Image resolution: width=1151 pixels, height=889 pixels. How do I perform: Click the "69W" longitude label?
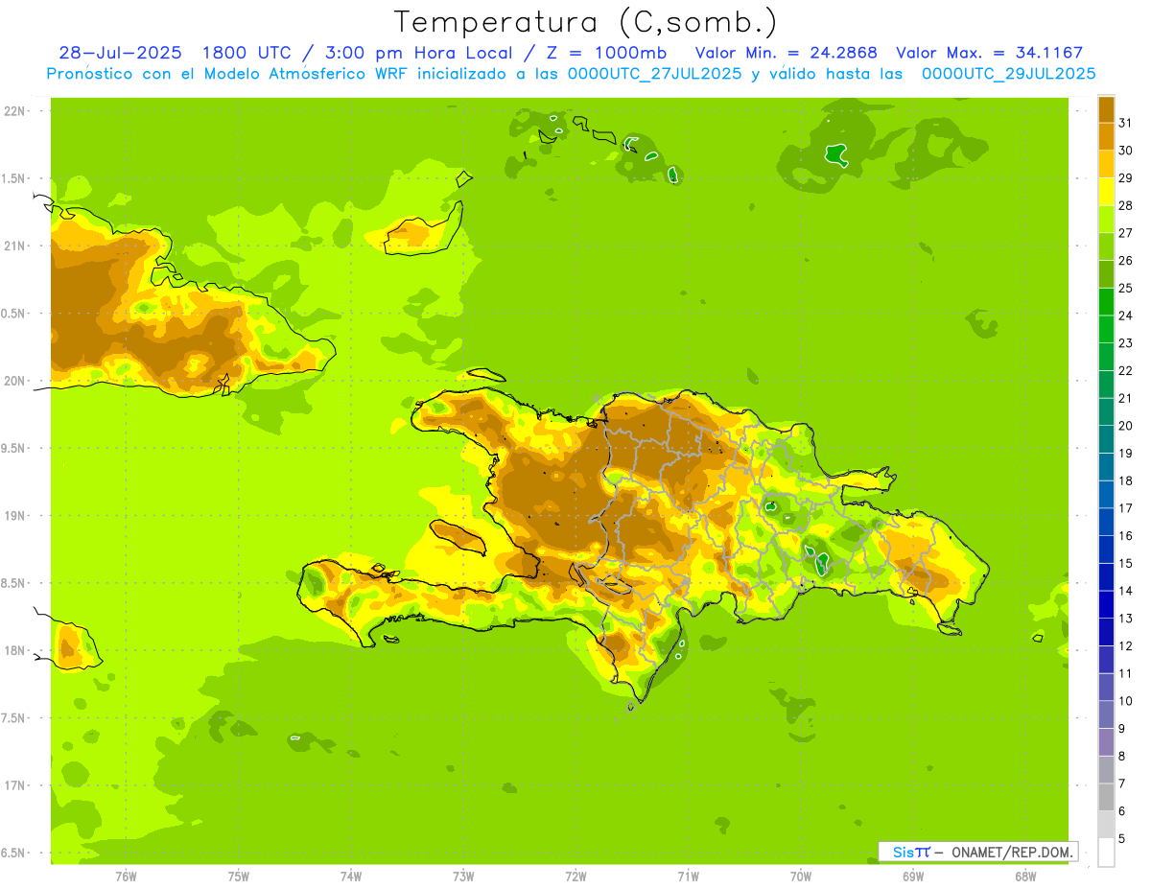913,876
